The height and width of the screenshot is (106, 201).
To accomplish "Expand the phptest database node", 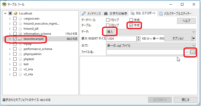I will (10, 59).
